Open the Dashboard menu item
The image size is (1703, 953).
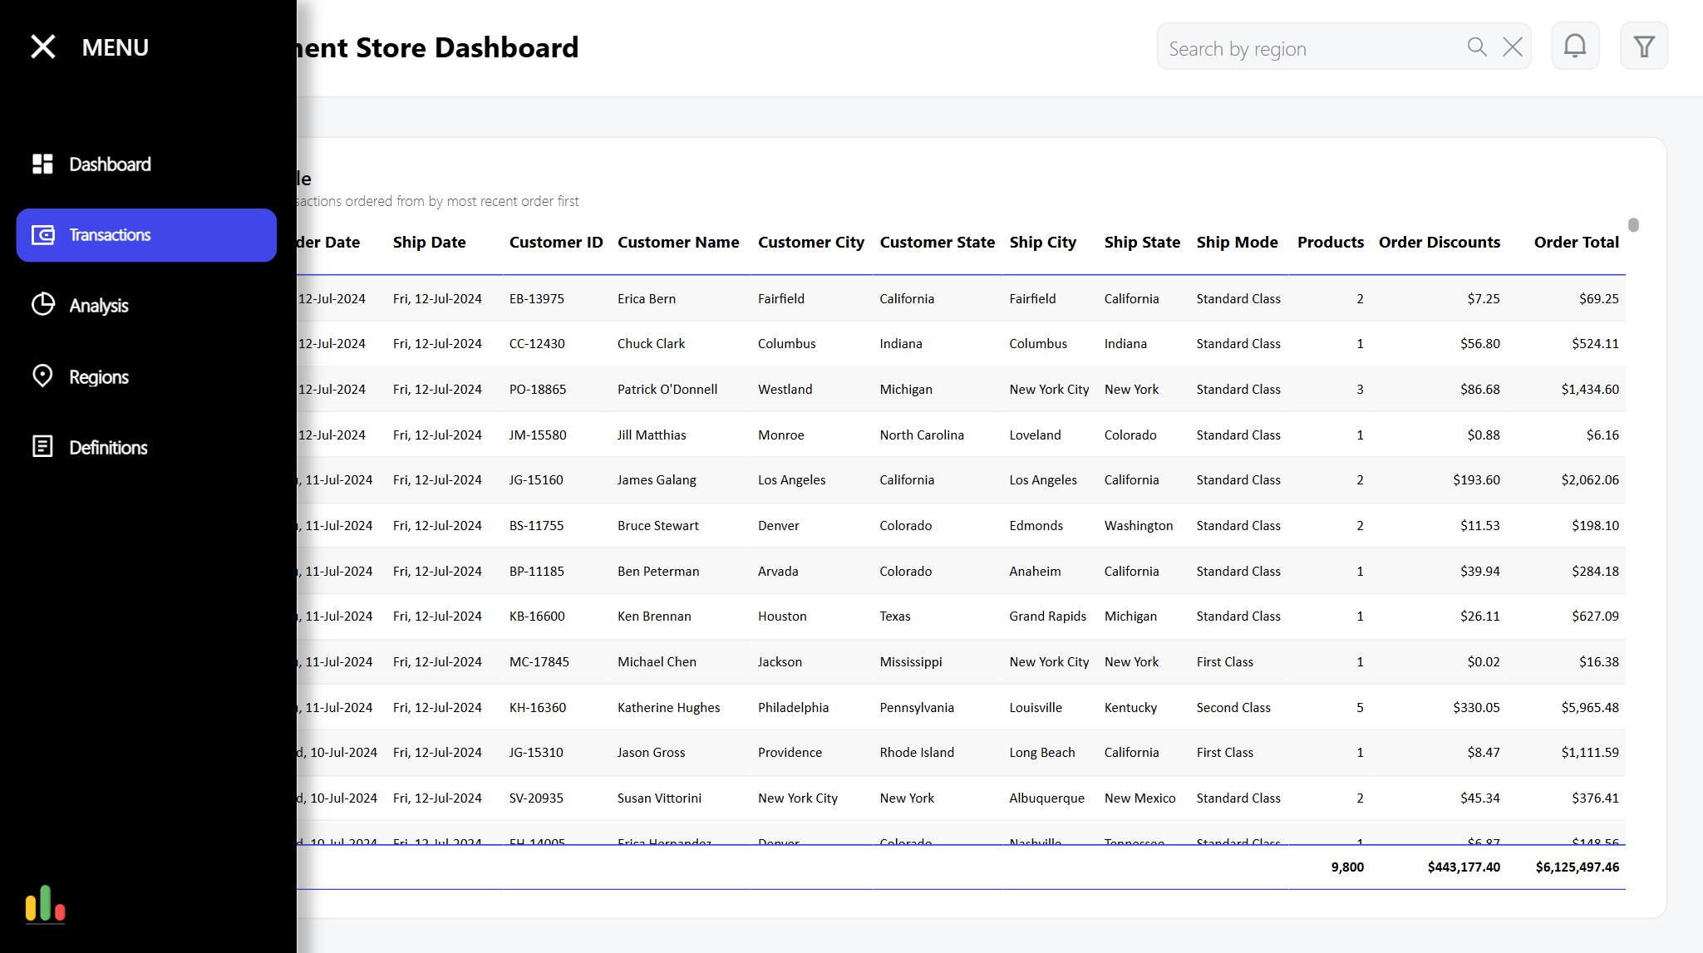pos(146,165)
